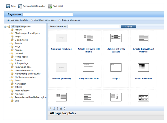Click the Blank pages for widgets folder icon
Viewport: 167px width, 123px height.
[12, 33]
